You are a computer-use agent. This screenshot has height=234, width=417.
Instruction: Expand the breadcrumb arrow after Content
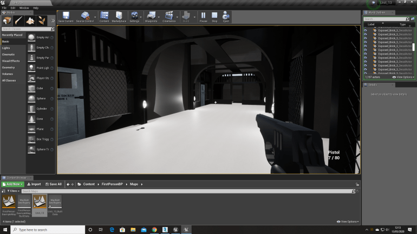click(98, 184)
